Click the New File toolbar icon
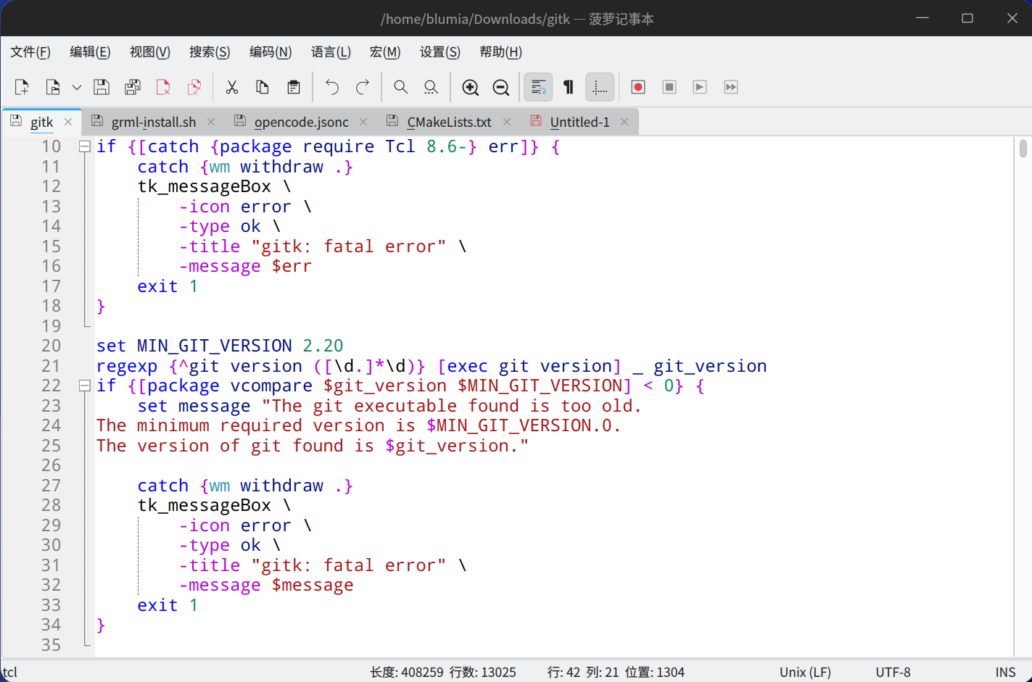 click(x=22, y=87)
